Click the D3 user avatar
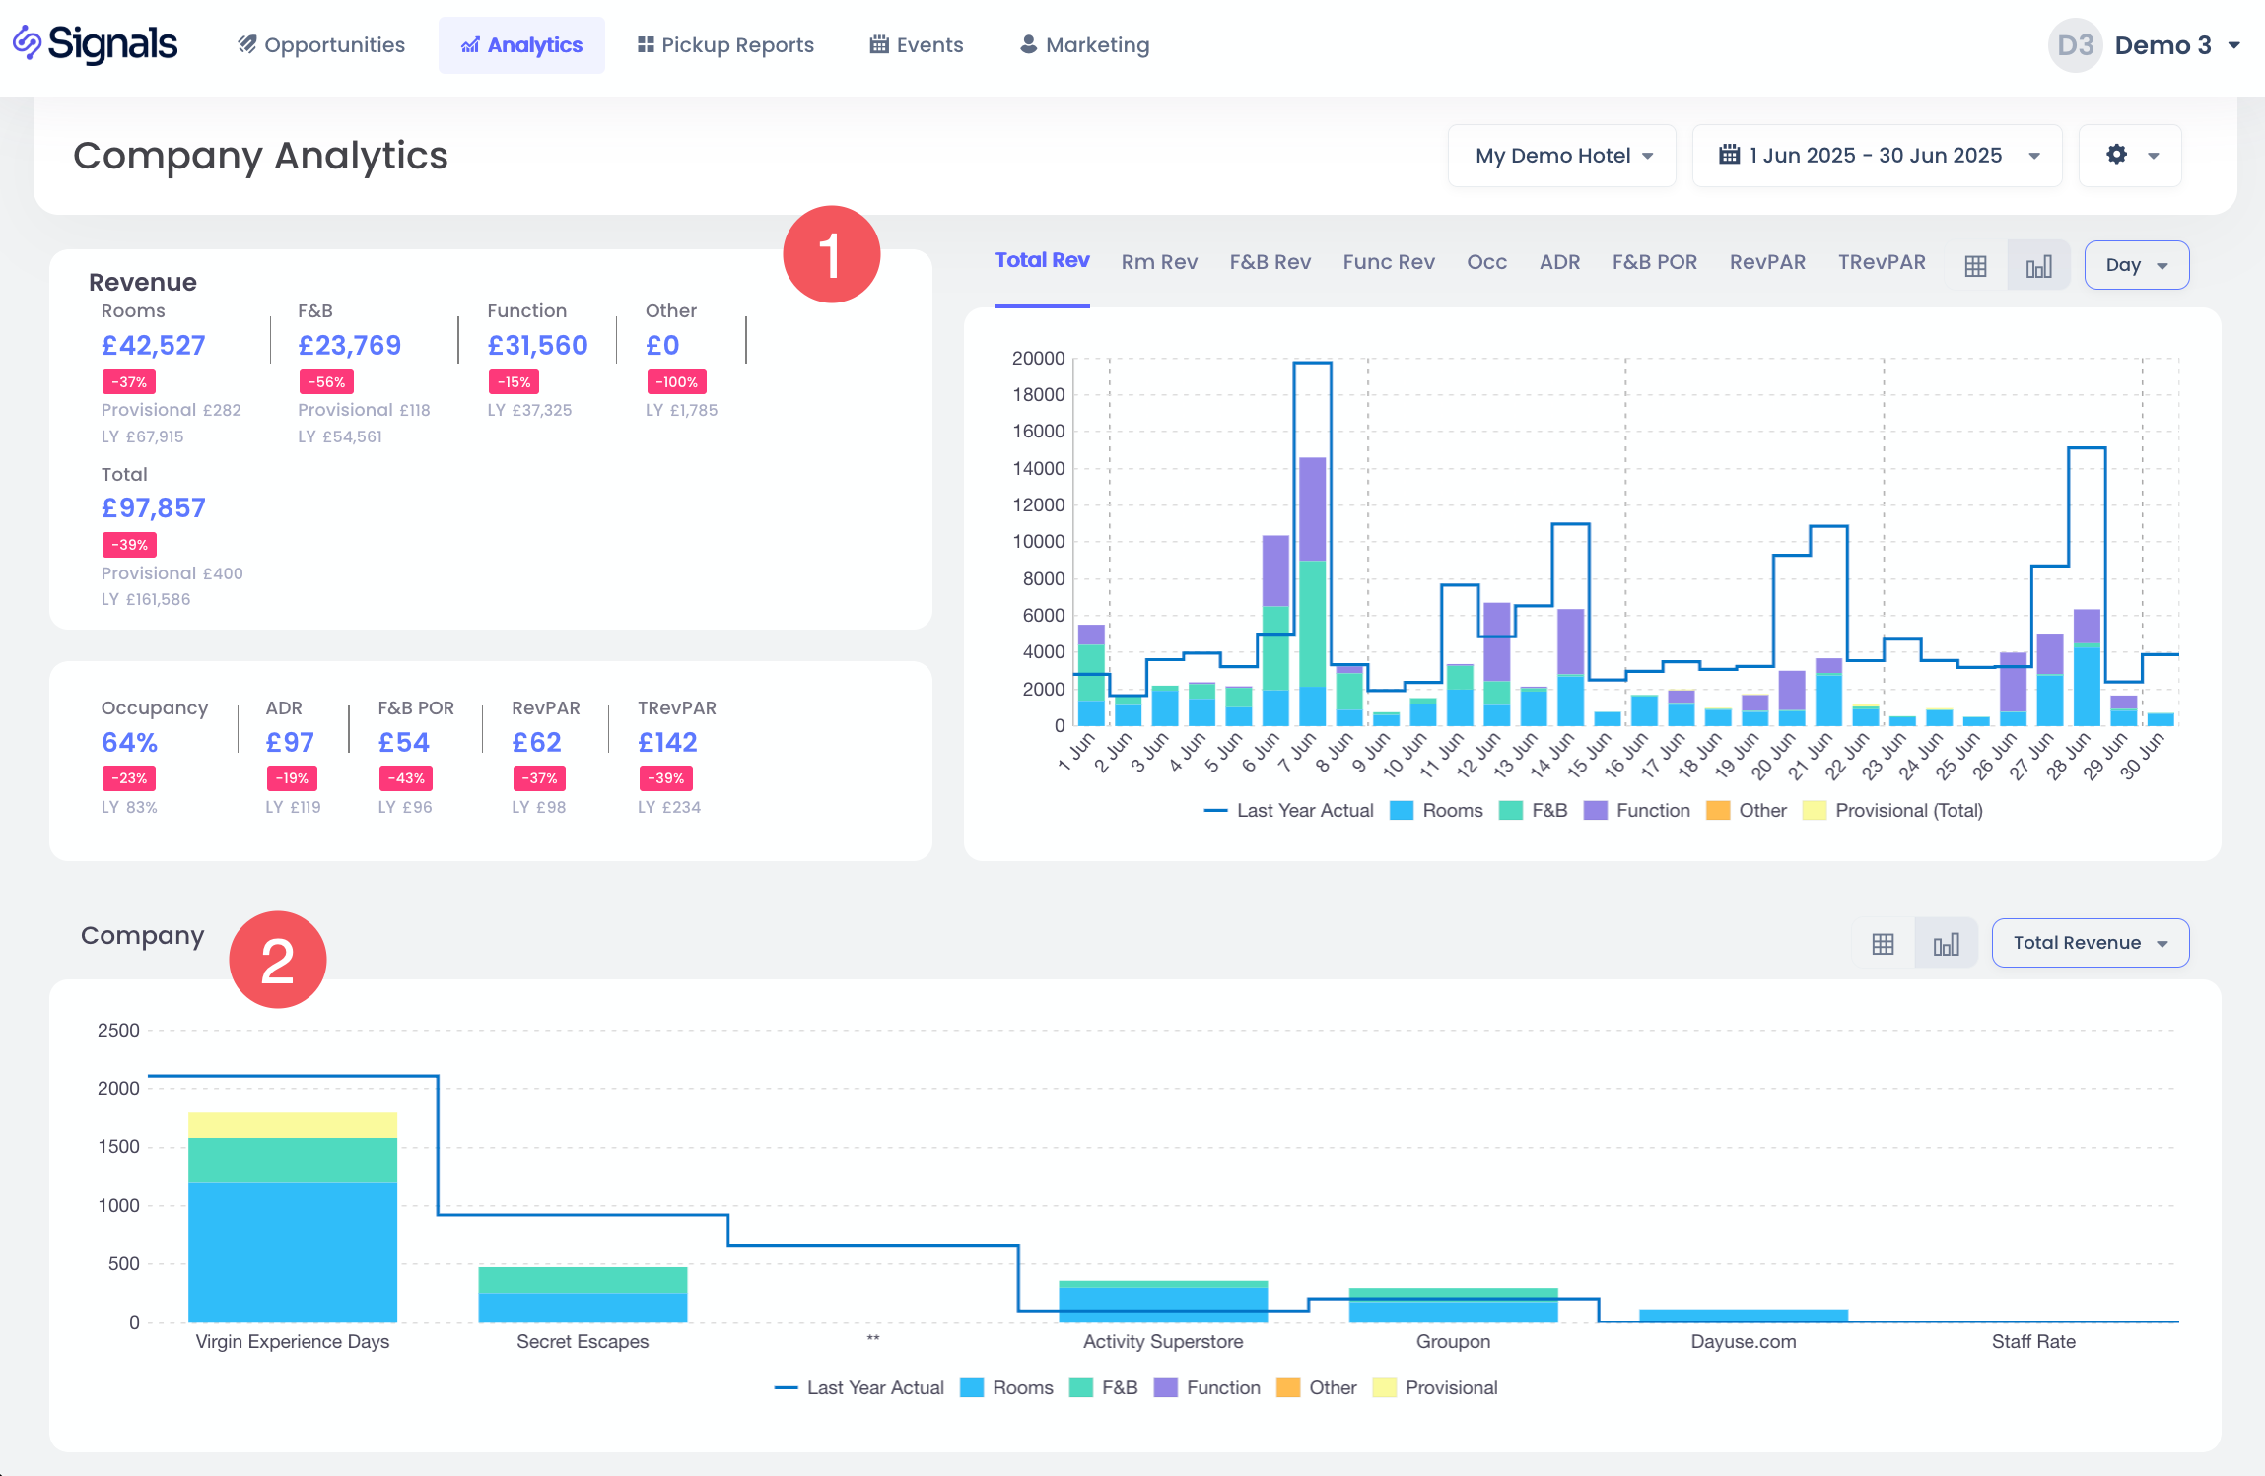The image size is (2265, 1476). 2075,45
